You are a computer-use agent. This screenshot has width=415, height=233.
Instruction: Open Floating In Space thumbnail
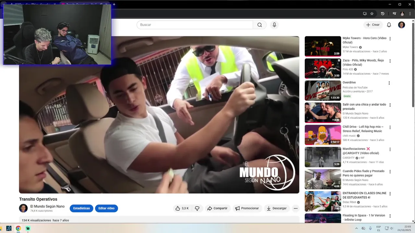323,218
